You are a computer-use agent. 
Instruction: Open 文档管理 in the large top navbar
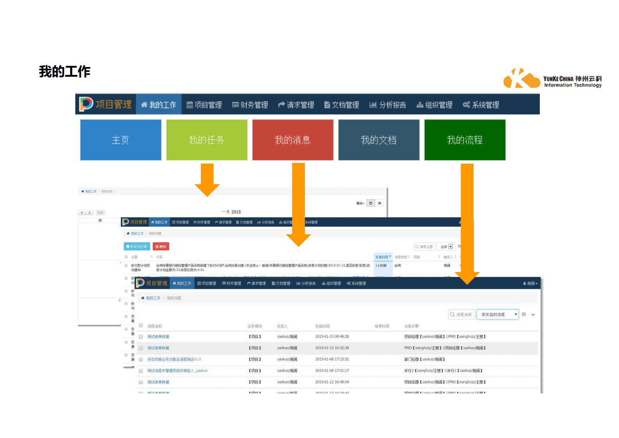342,105
